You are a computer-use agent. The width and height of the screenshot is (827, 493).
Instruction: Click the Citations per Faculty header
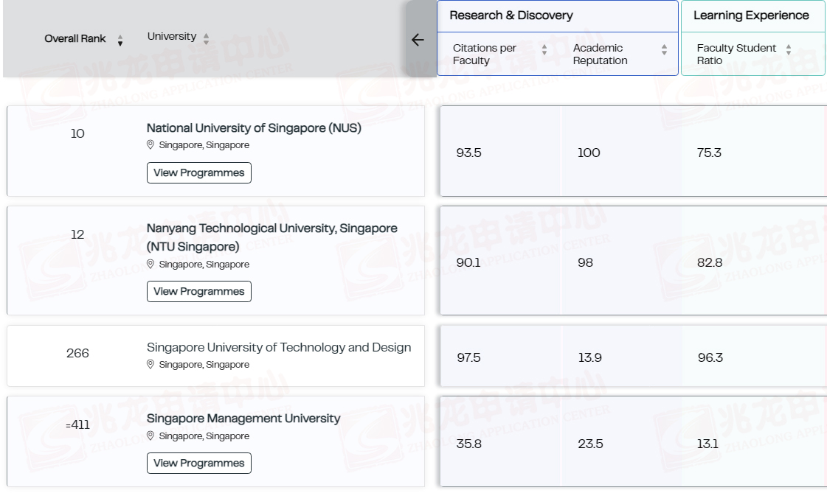pos(484,55)
